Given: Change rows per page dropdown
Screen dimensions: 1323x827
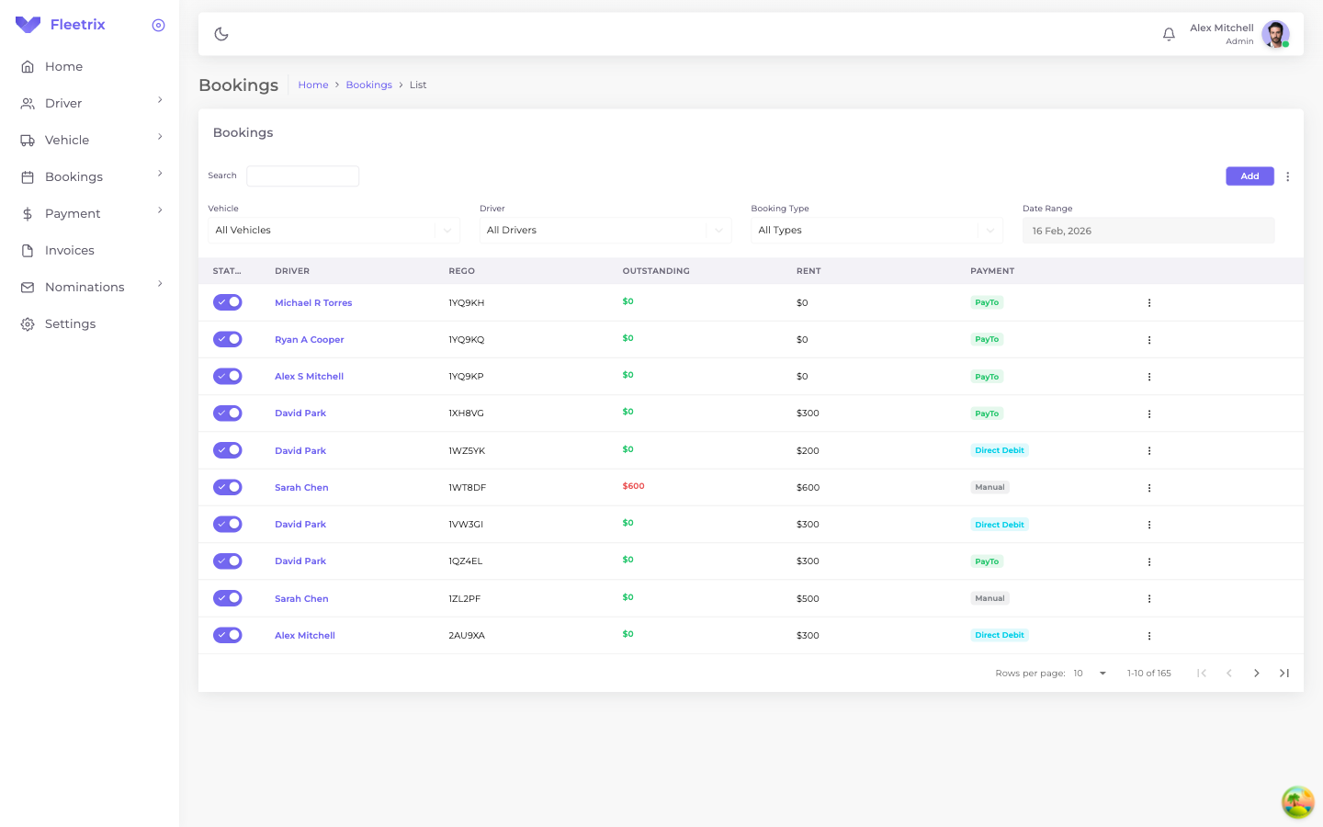Looking at the screenshot, I should click(1091, 674).
